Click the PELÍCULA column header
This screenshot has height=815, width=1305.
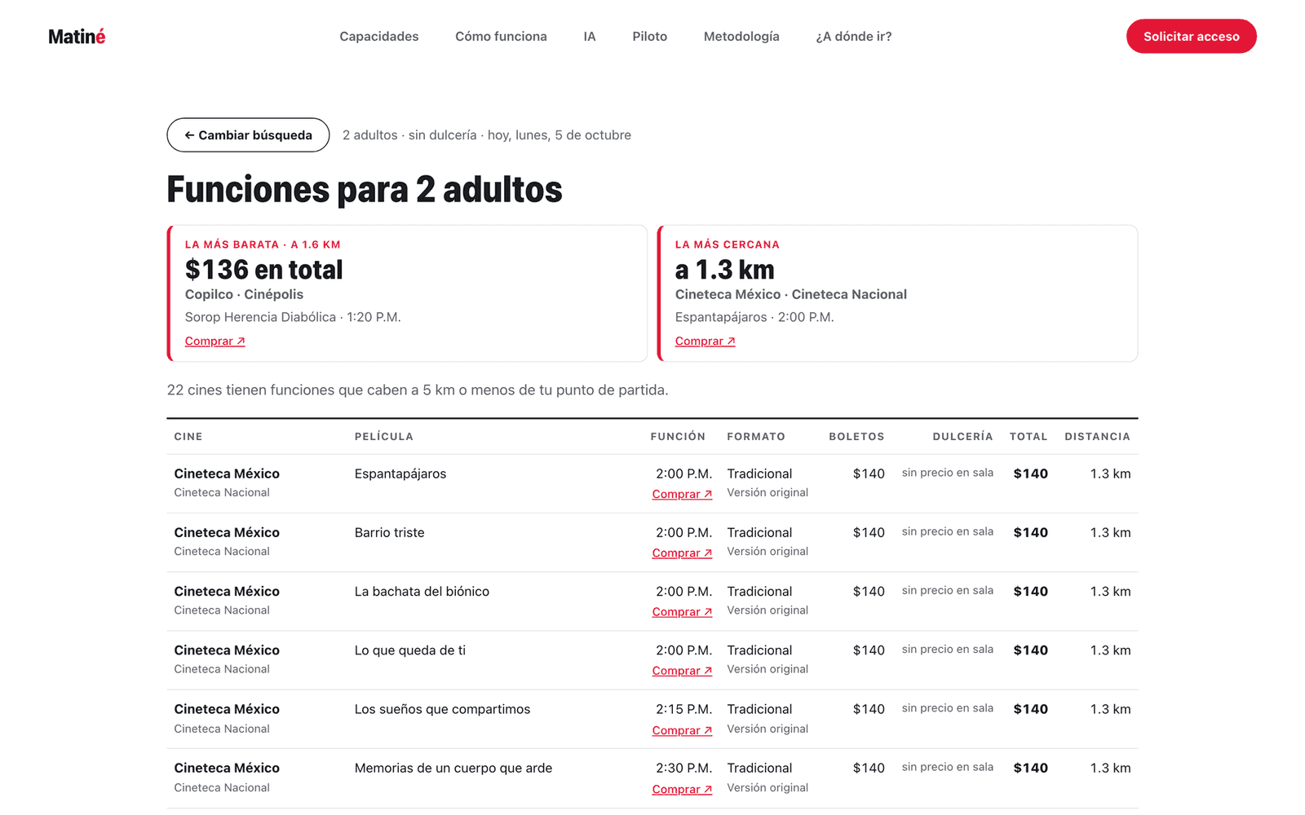384,437
